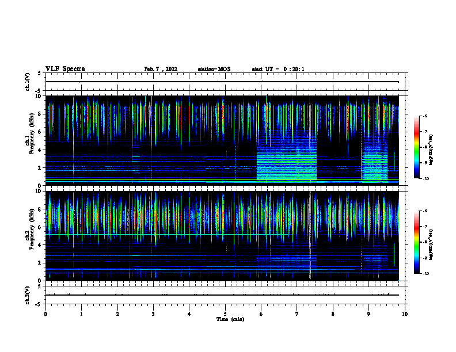This screenshot has width=456, height=352.
Task: Click the x-axis tick label '3'
Action: click(153, 314)
